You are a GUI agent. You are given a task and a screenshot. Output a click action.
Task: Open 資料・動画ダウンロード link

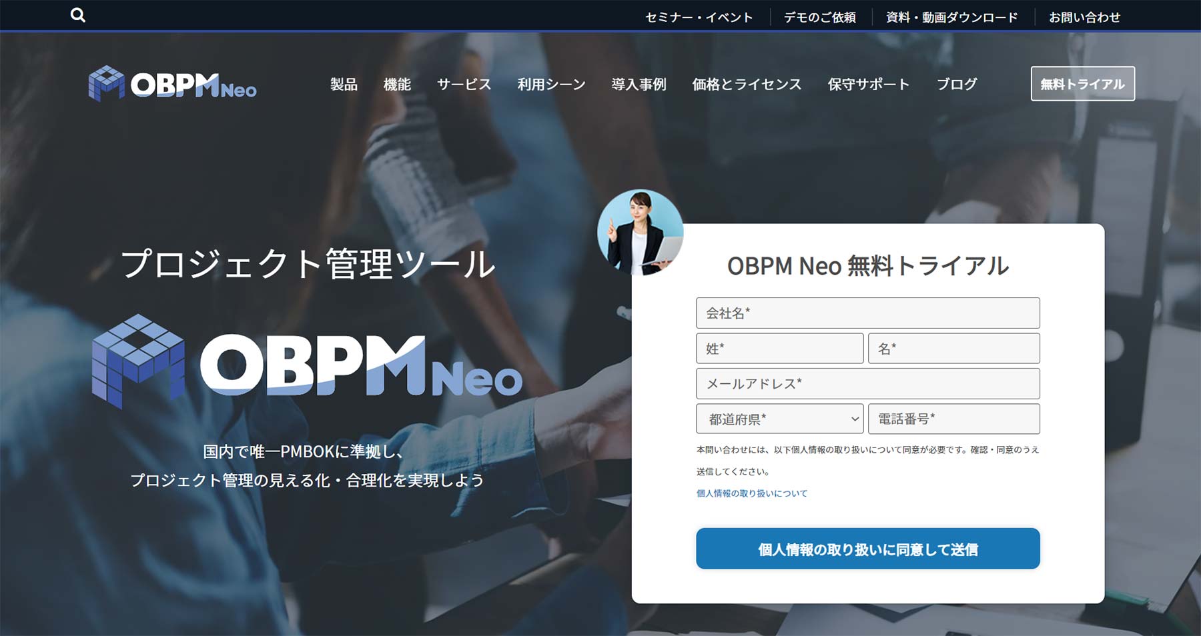click(x=951, y=17)
